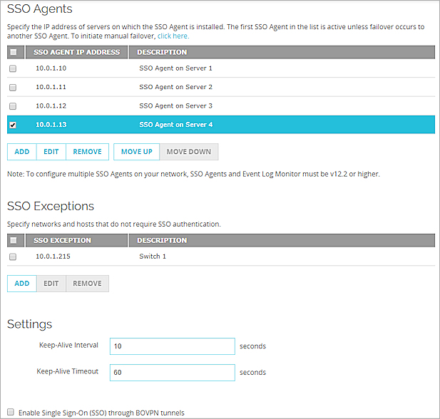Add a new SSO Exception
The width and height of the screenshot is (440, 419).
[x=22, y=284]
